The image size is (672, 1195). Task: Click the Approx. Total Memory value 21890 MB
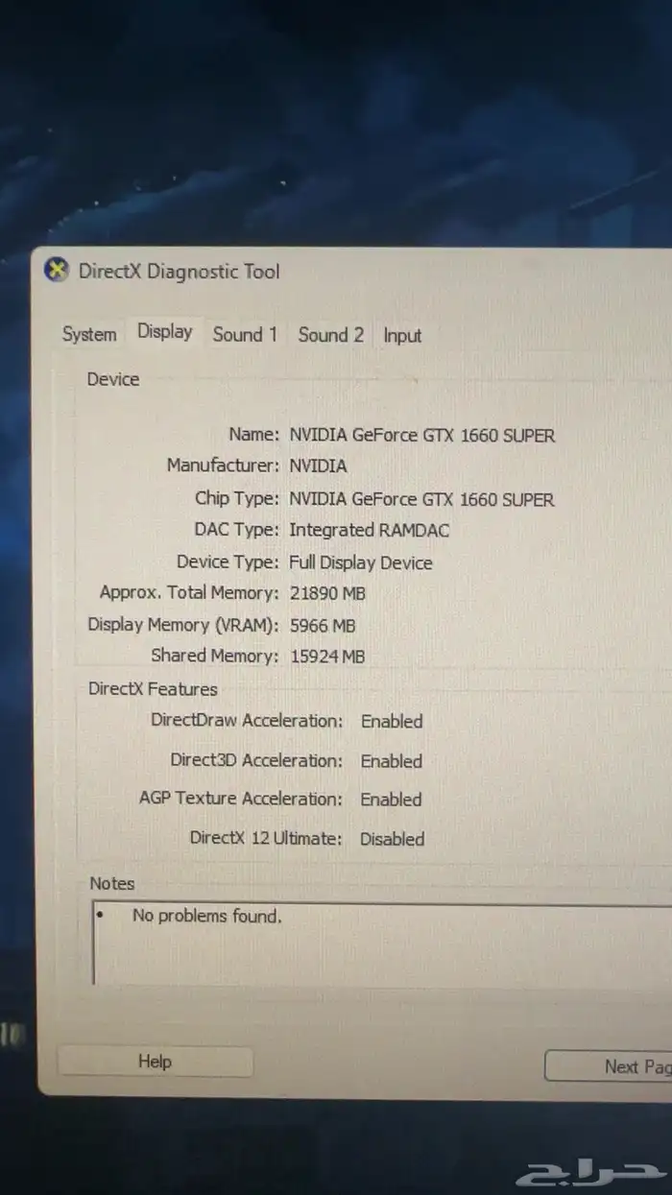327,593
